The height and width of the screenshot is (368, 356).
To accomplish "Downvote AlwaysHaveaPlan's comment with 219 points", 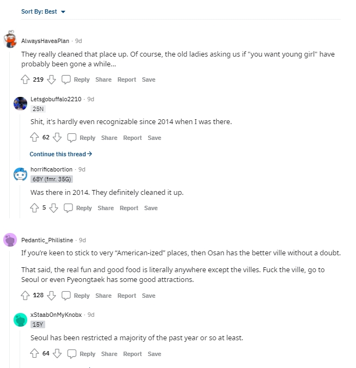I will pyautogui.click(x=51, y=79).
